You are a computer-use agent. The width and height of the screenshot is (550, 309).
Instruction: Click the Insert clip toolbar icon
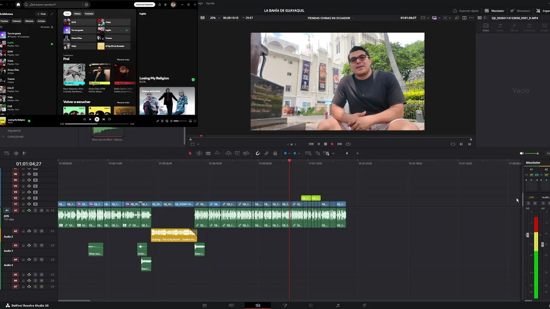[x=229, y=153]
